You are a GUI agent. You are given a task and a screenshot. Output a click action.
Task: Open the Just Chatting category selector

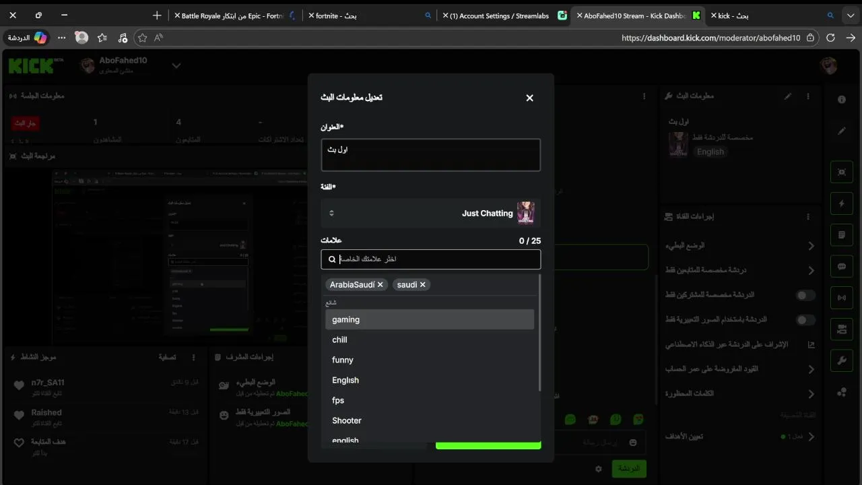click(431, 213)
